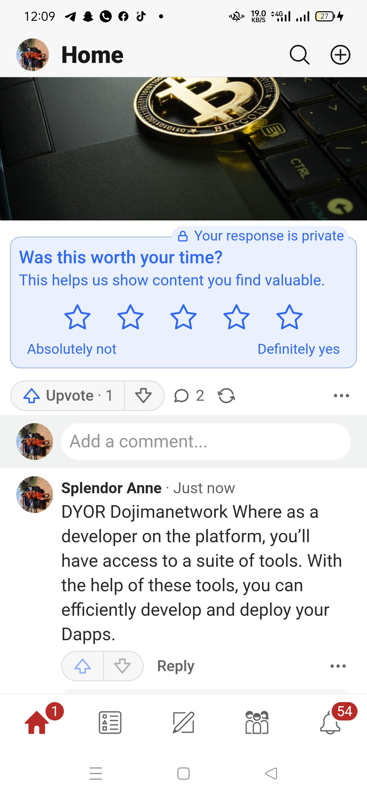This screenshot has width=367, height=796.
Task: Share post using circular arrows icon
Action: [226, 396]
